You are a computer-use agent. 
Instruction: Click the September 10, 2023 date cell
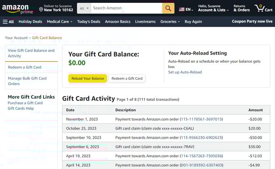coord(84,137)
